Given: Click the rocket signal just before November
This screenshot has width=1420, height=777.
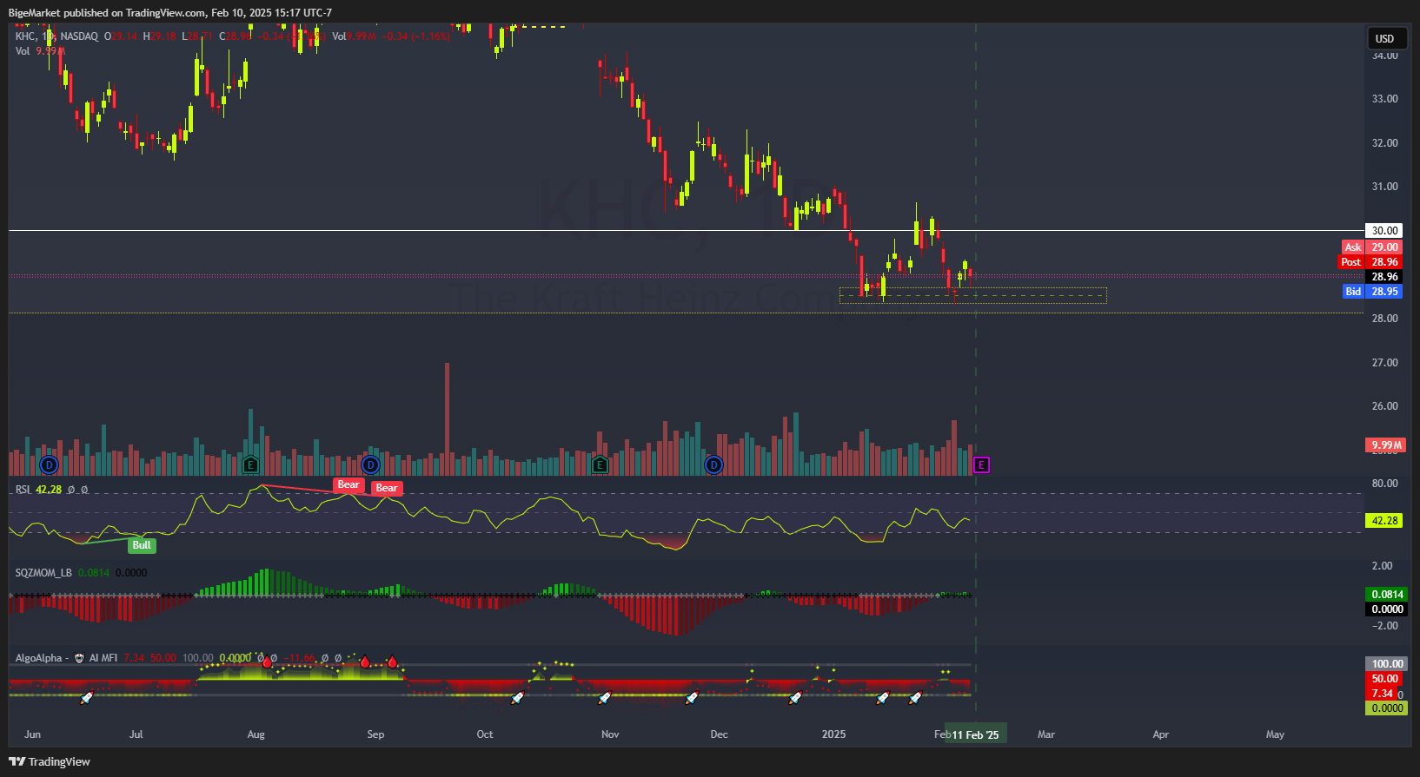Looking at the screenshot, I should (x=605, y=697).
